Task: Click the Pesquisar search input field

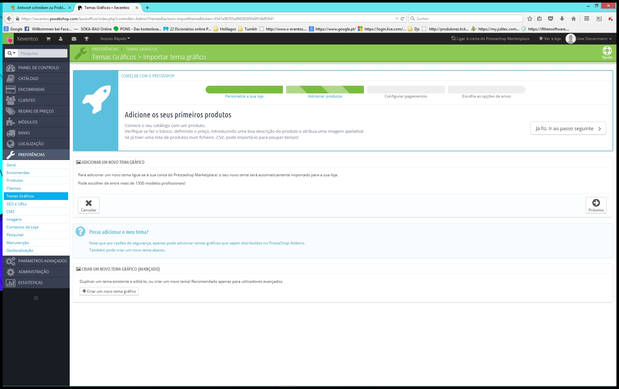Action: coord(43,53)
